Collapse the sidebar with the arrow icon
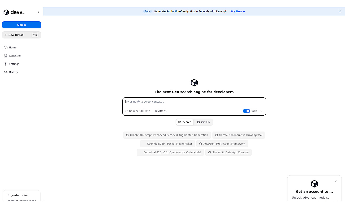The width and height of the screenshot is (345, 209). tap(39, 12)
